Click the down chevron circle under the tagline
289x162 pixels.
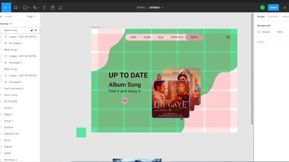125,100
